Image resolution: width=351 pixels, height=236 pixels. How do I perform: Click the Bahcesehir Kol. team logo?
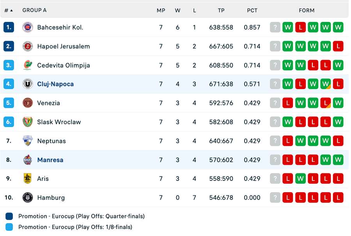pyautogui.click(x=28, y=27)
